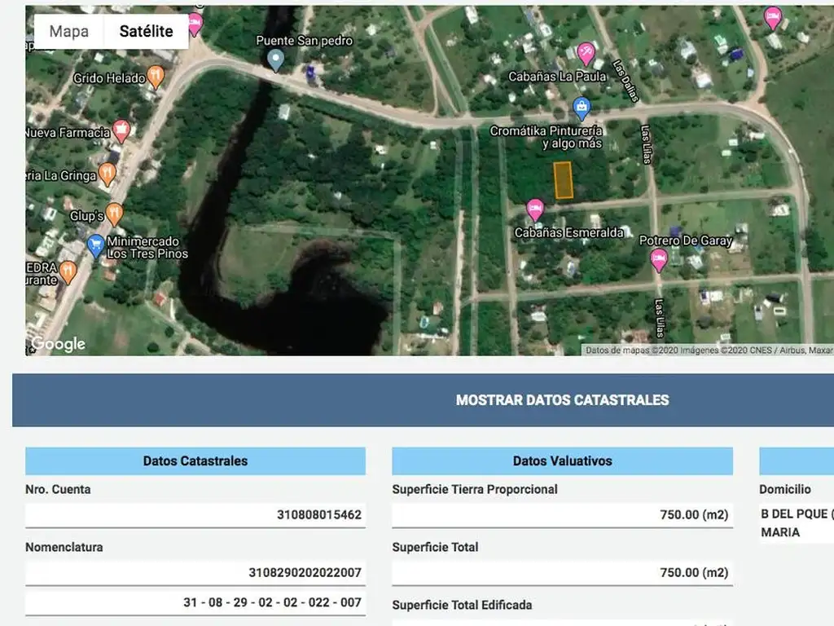Viewport: 834px width, 626px height.
Task: Open the Cabañas Esmeralda lodging pin
Action: [x=535, y=209]
